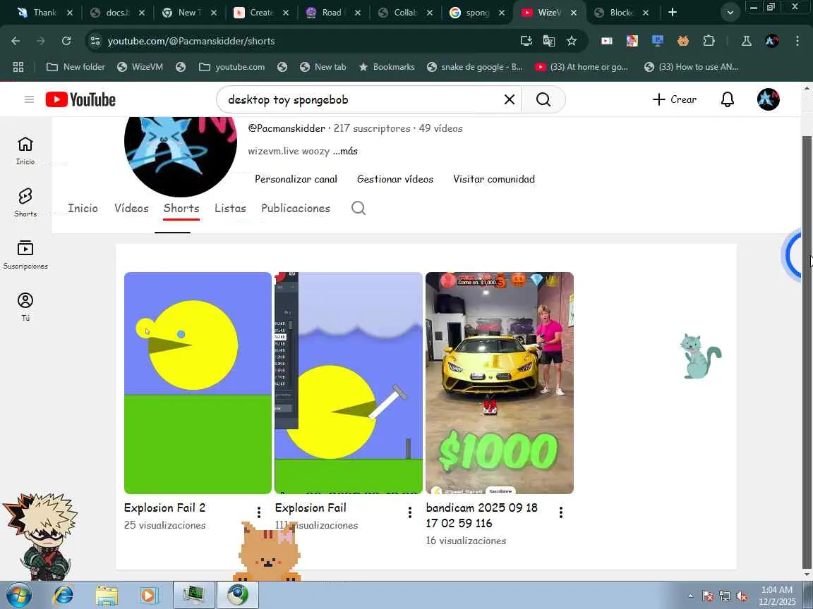Click Gestionar vídeos button
Viewport: 813px width, 609px height.
[395, 179]
